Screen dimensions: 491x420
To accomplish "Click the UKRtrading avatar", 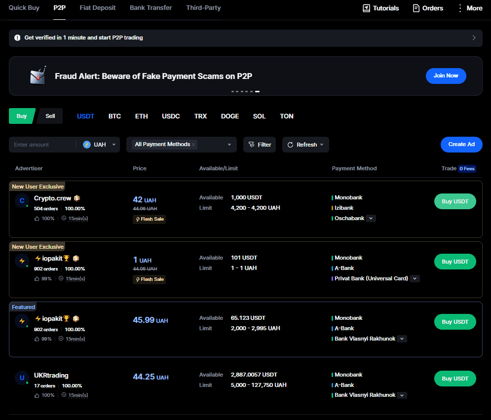I will [22, 378].
